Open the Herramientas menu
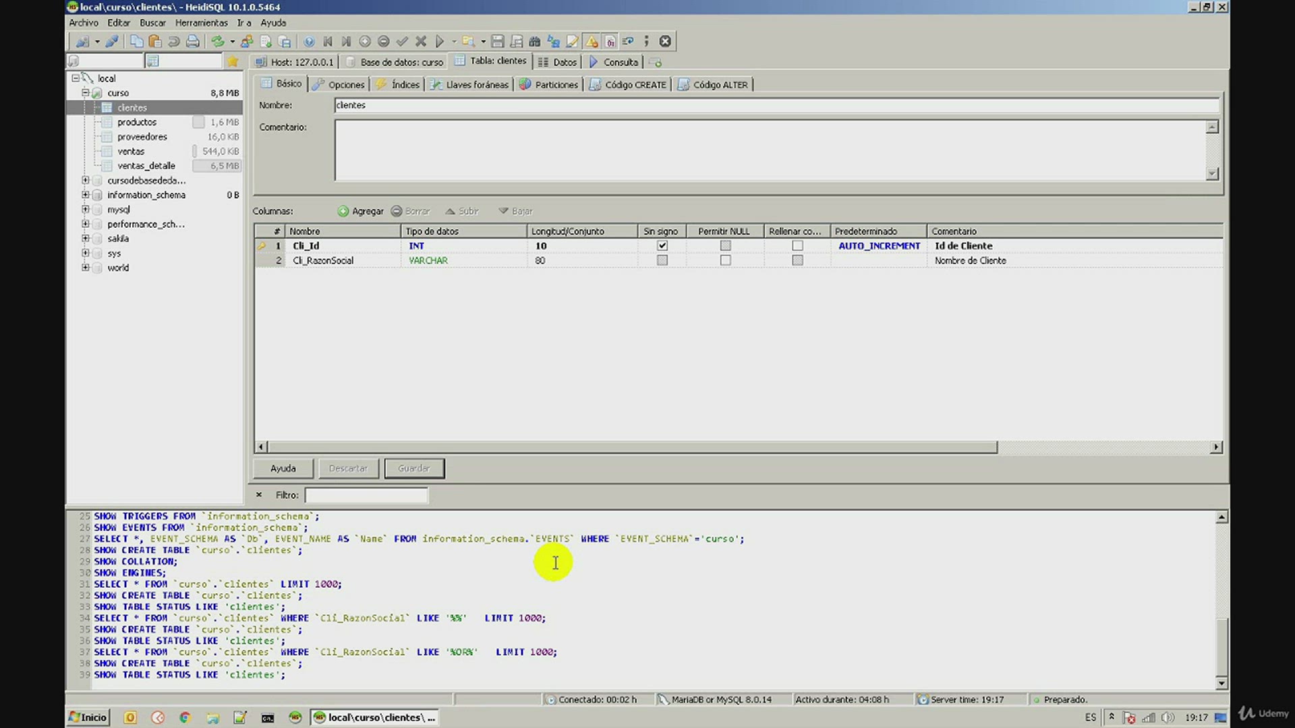1295x728 pixels. pyautogui.click(x=202, y=23)
